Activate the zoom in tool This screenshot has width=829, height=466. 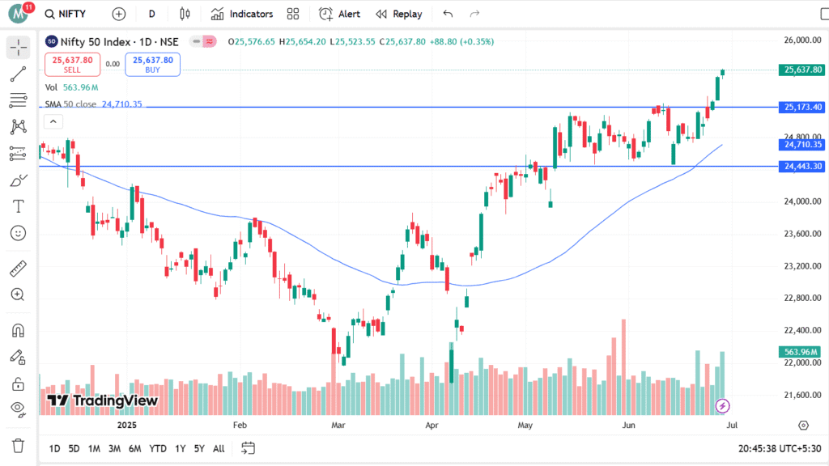(18, 294)
